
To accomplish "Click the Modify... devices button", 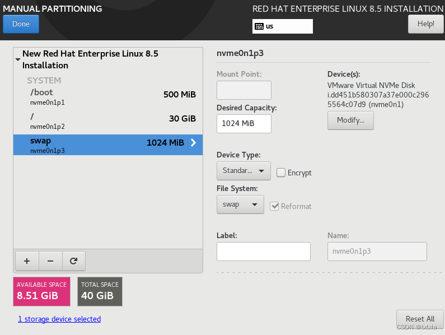I will (350, 120).
